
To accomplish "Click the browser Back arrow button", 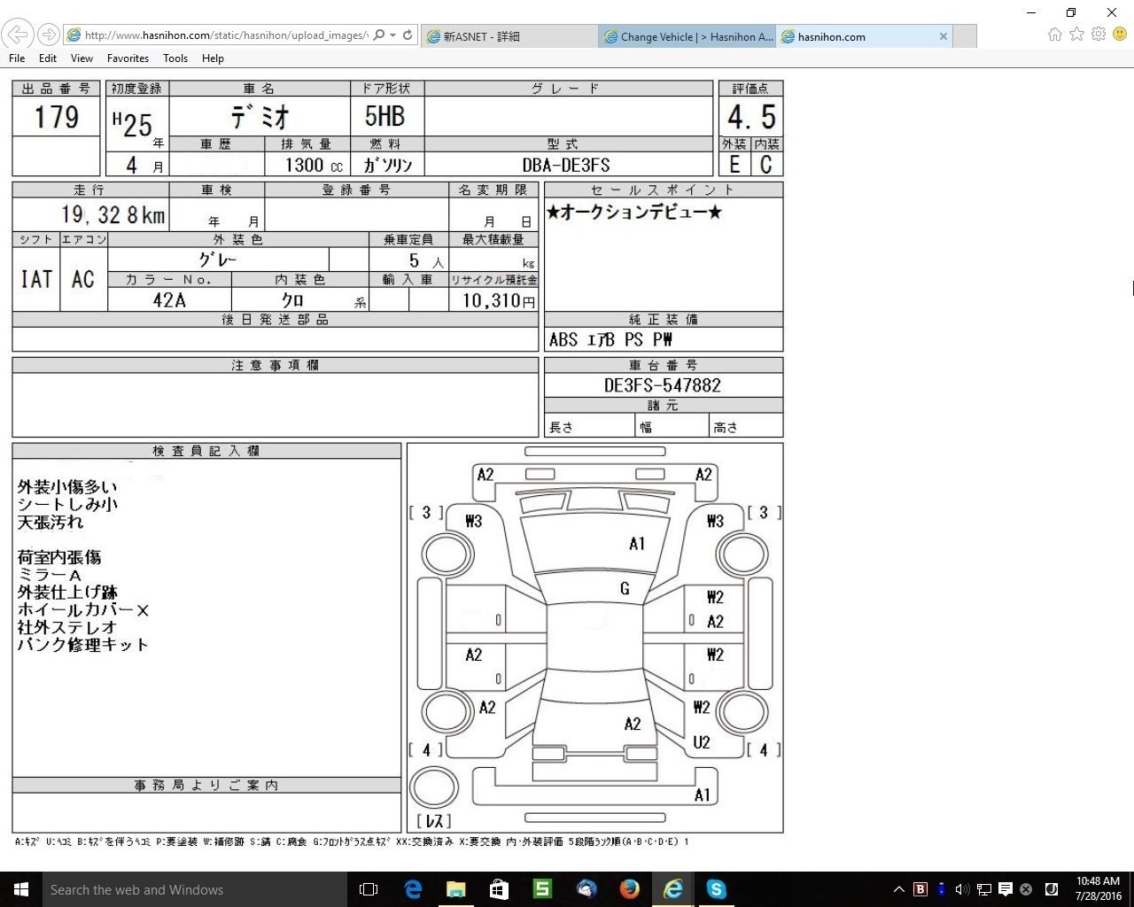I will coord(18,35).
